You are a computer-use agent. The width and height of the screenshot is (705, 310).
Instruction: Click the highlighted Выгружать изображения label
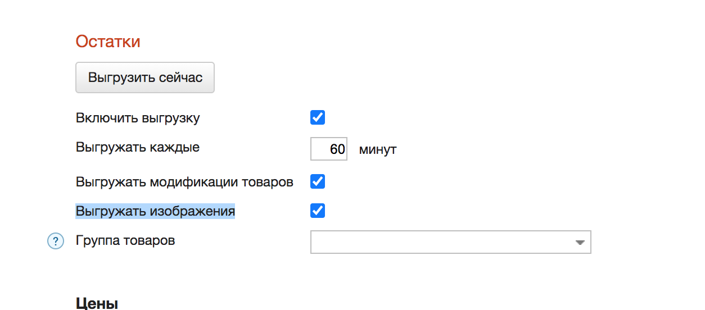tap(155, 211)
